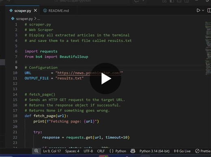Click the URL variable on line 10
This screenshot has width=211, height=157.
[28, 73]
